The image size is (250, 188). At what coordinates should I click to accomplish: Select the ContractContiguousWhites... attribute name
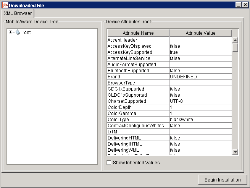coord(138,126)
